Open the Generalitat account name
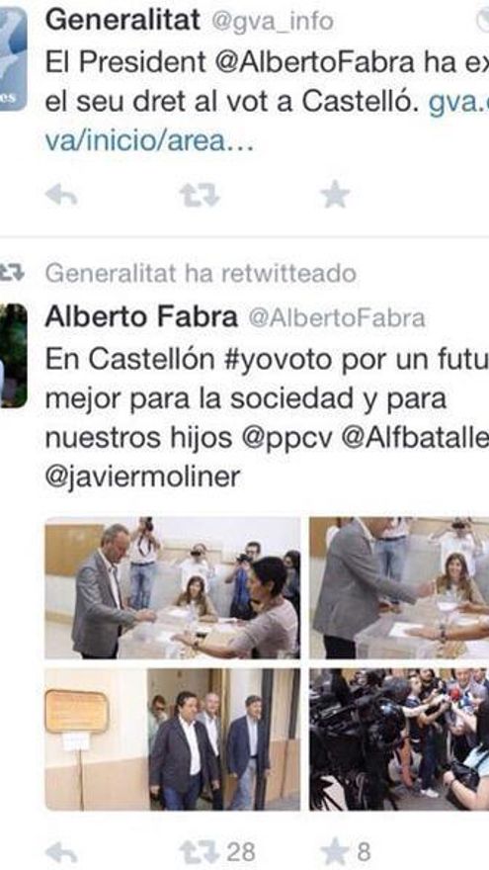Screen dimensions: 489x870 point(122,21)
